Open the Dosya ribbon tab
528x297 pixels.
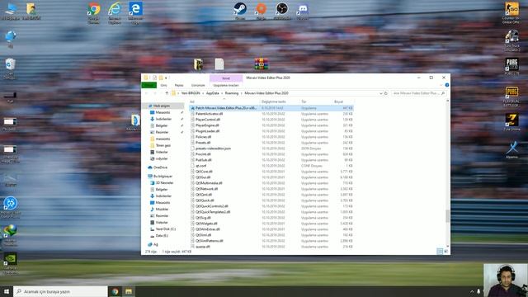(x=148, y=85)
